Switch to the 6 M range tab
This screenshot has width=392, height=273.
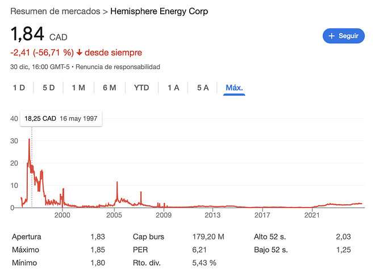(x=110, y=88)
